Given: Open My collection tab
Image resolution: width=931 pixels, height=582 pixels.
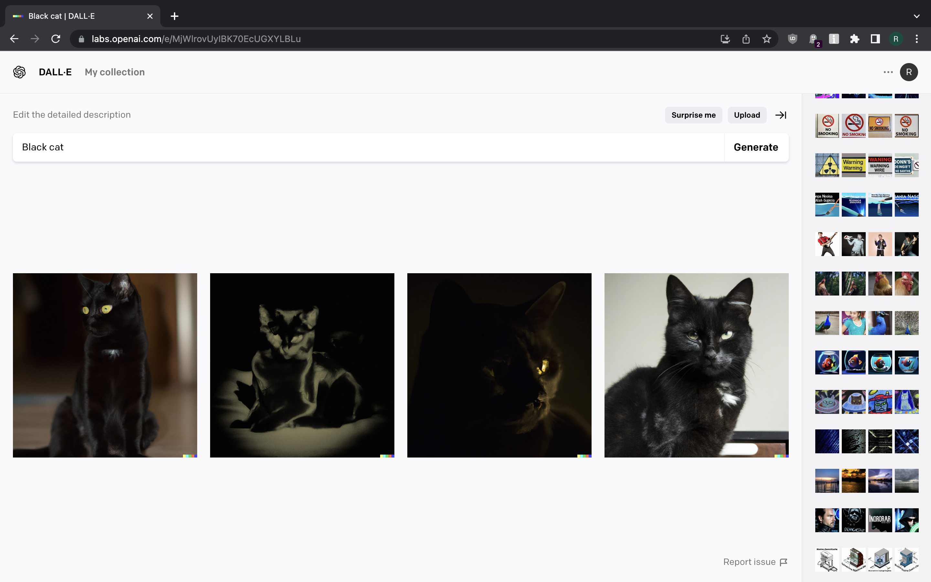Looking at the screenshot, I should click(x=115, y=72).
